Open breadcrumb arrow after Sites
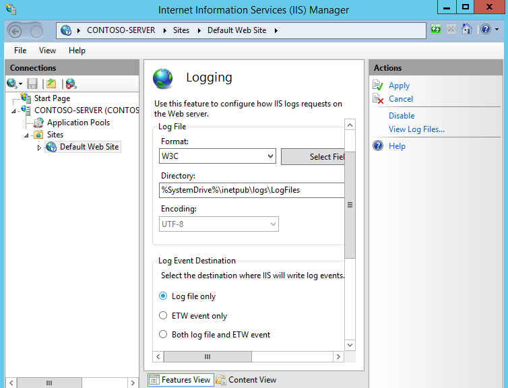Viewport: 508px width, 388px height. pos(199,30)
